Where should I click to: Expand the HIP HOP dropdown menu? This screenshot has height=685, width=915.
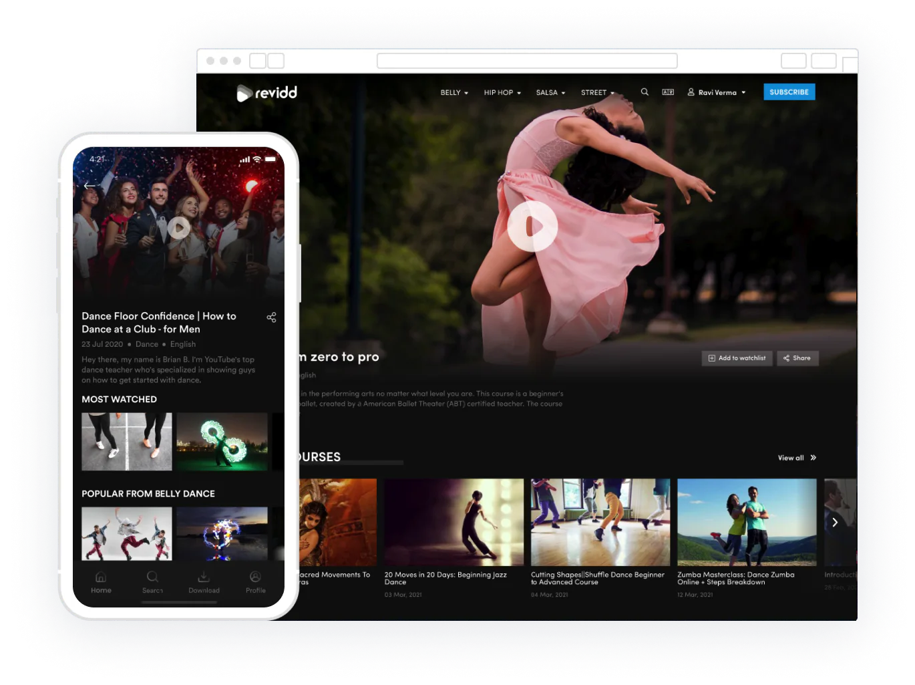[502, 93]
